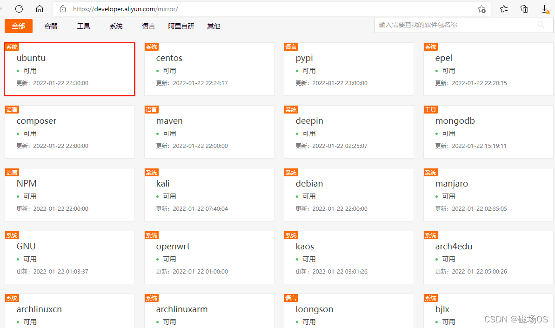555x328 pixels.
Task: Open the downloads icon
Action: tap(545, 9)
